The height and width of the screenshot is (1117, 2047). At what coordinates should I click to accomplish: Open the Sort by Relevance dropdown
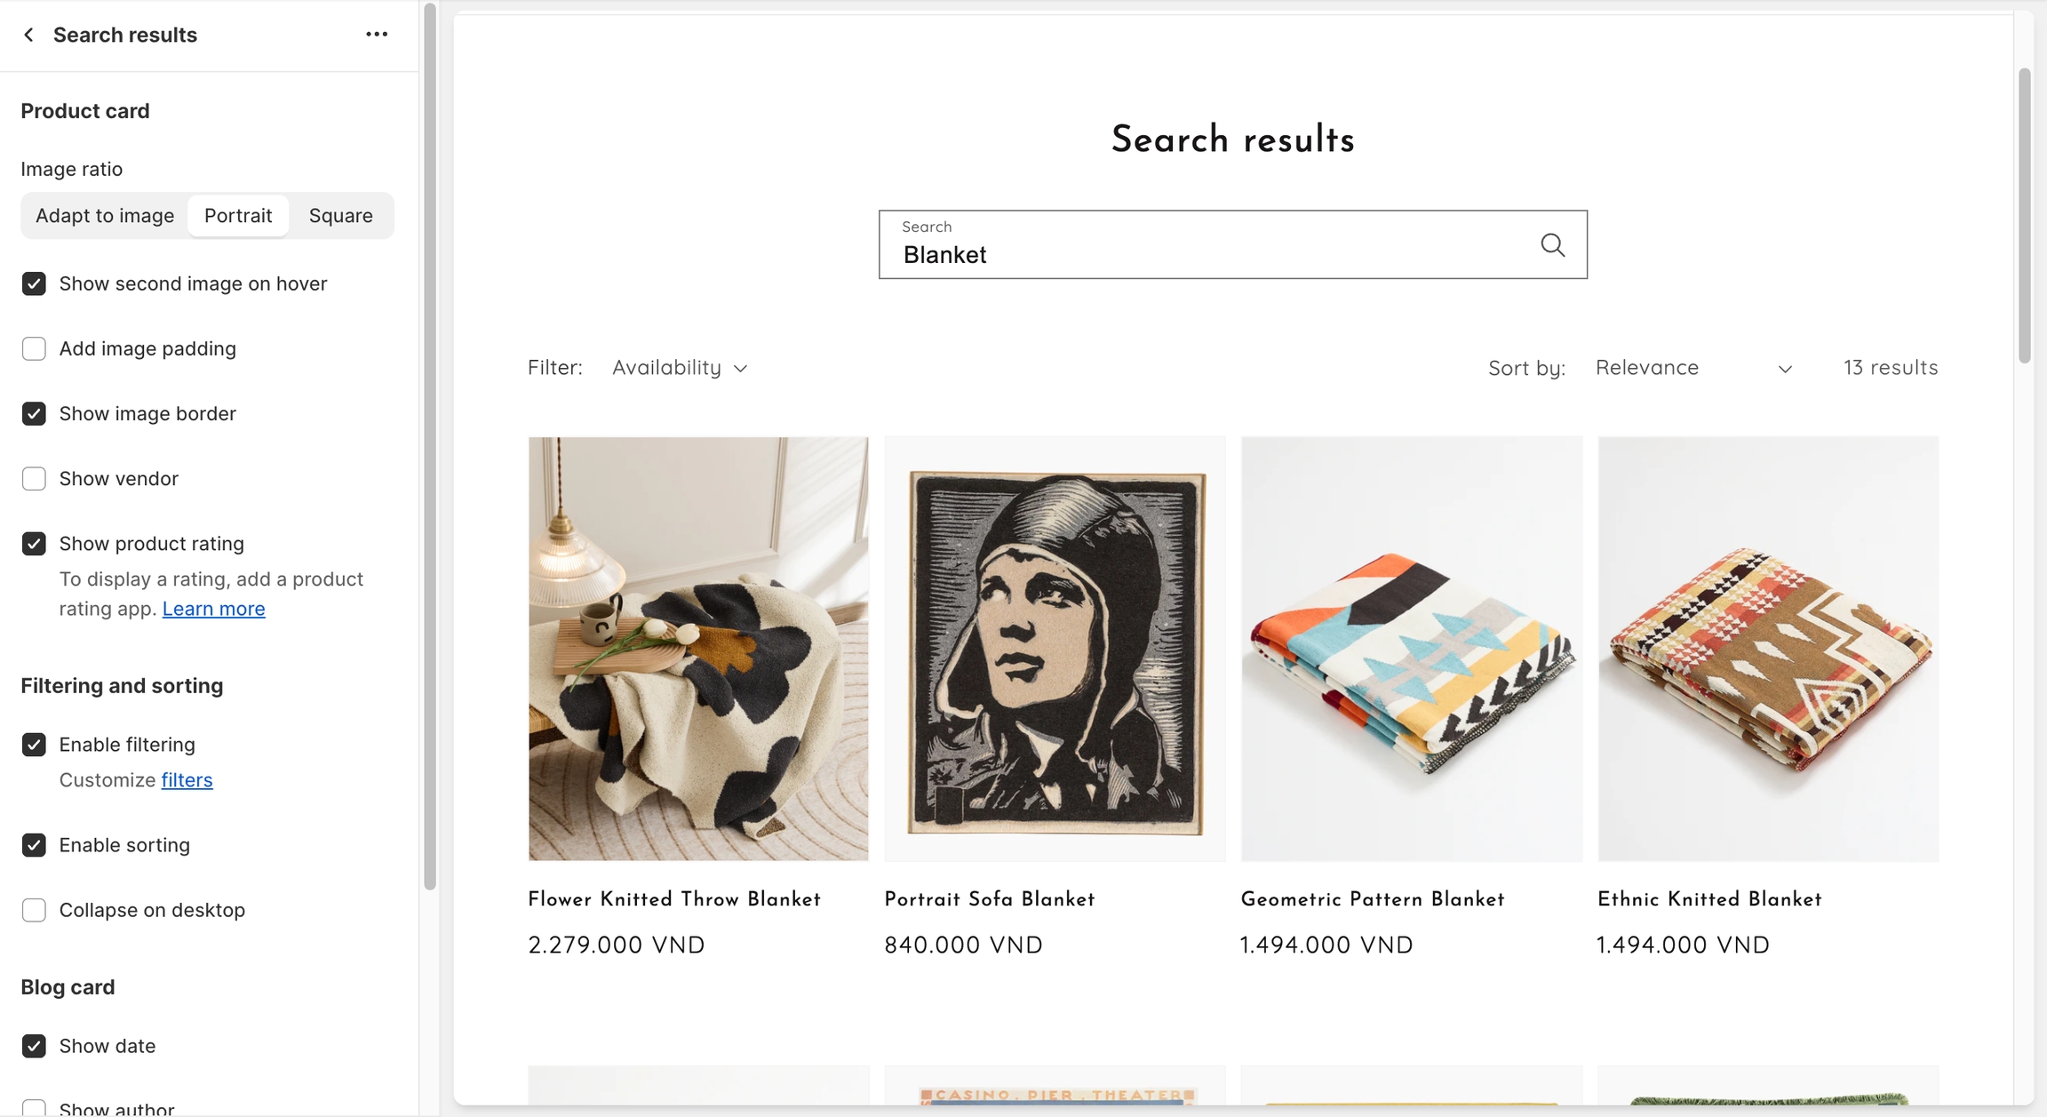(1693, 368)
